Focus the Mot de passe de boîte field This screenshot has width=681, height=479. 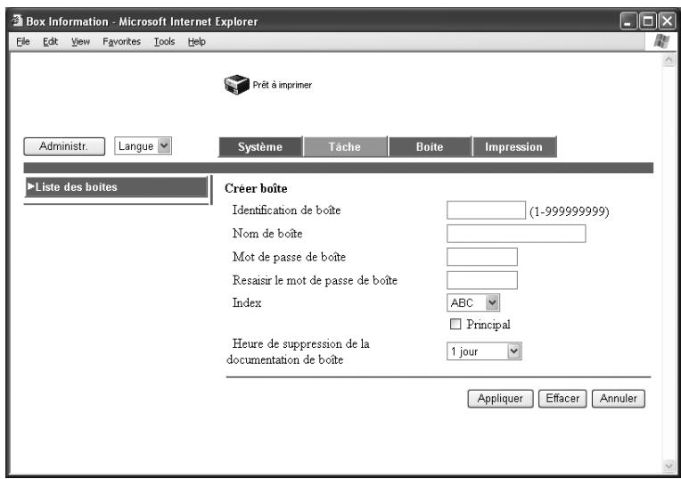[482, 257]
